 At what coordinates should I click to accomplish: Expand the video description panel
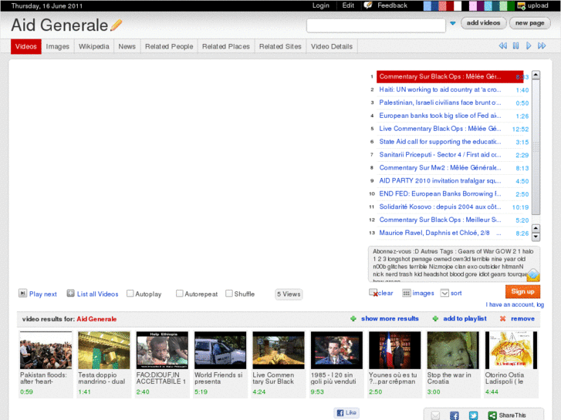532,275
